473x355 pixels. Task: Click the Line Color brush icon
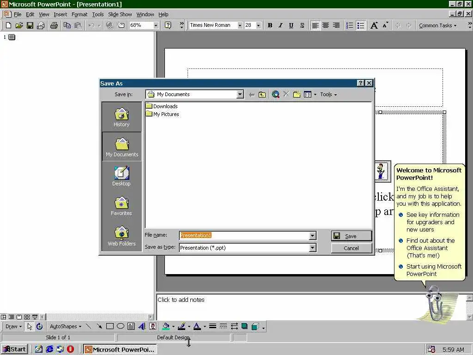click(x=182, y=326)
